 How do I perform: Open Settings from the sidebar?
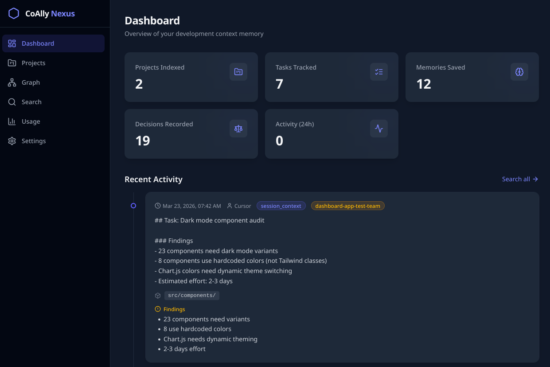tap(33, 141)
